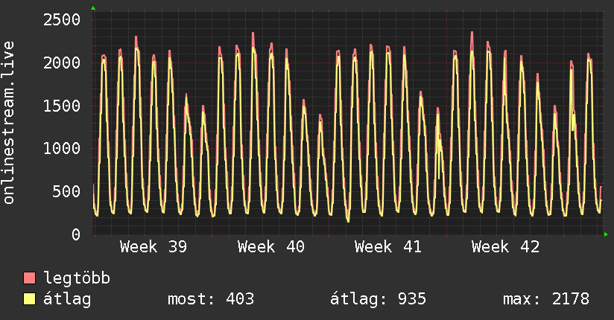Click the green arrow ending the x-axis
This screenshot has width=614, height=320.
[606, 234]
